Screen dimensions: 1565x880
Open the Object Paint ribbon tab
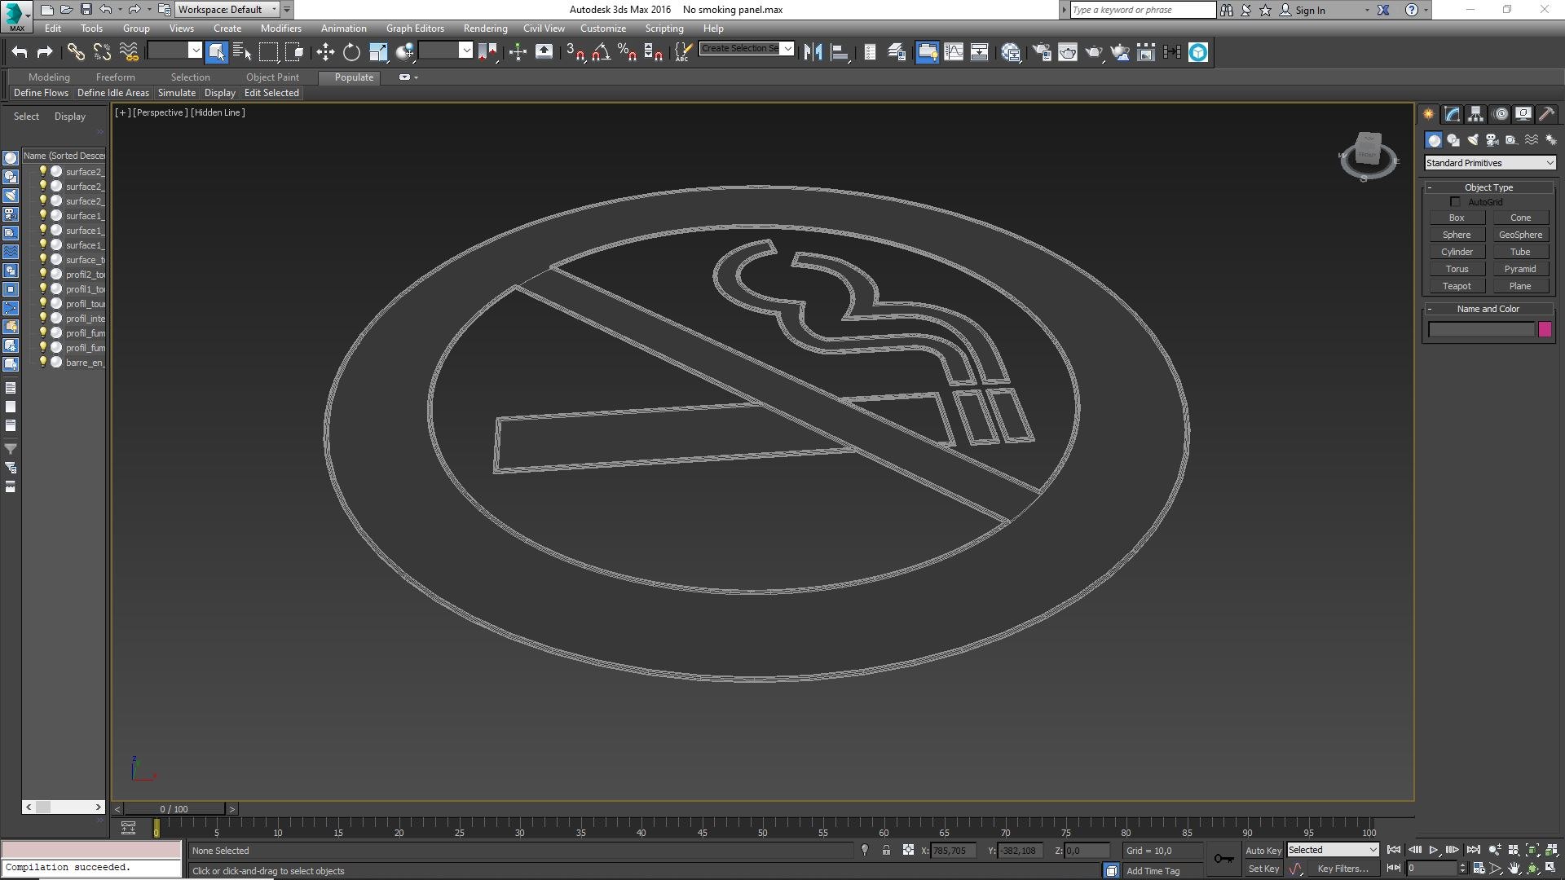click(x=272, y=77)
